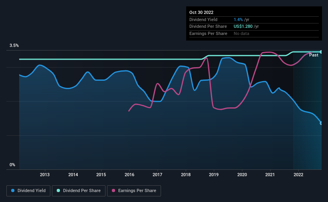Select the Dividend Yield endpoint marker
This screenshot has width=328, height=202.
point(321,123)
